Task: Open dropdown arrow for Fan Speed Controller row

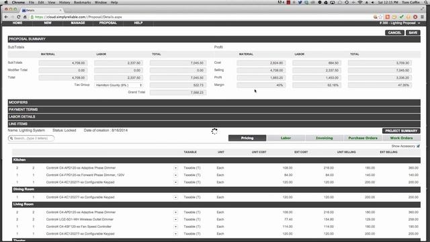Action: click(175, 227)
